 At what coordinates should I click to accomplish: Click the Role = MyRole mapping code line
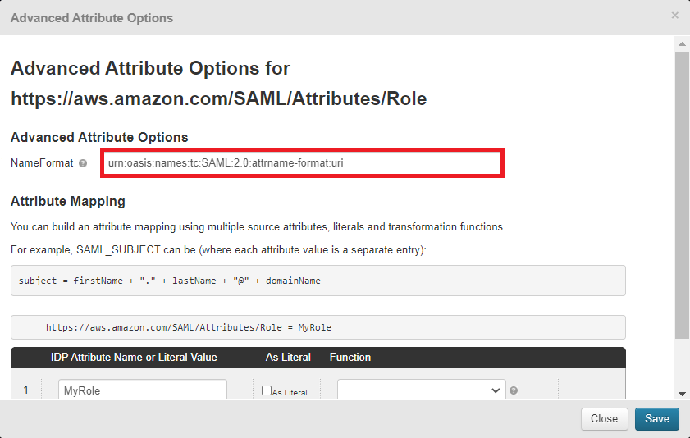tap(189, 327)
